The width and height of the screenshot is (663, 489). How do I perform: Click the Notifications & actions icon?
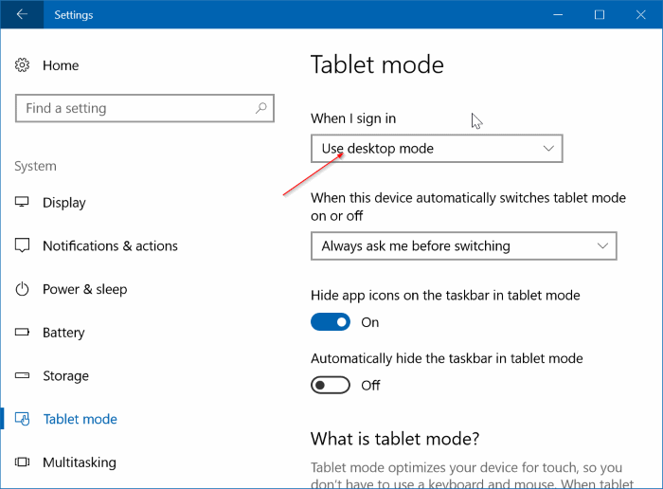point(22,245)
